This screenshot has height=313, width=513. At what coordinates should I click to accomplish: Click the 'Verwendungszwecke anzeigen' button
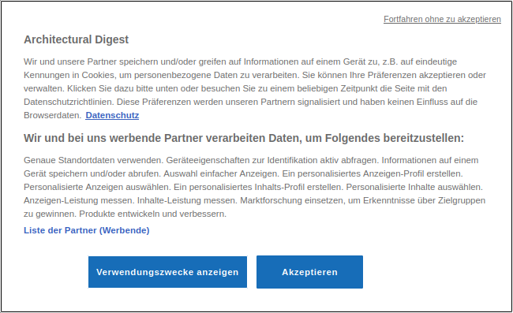tap(167, 272)
